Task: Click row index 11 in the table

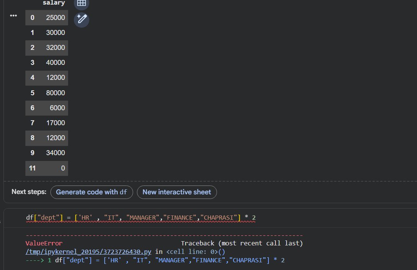Action: coord(32,168)
